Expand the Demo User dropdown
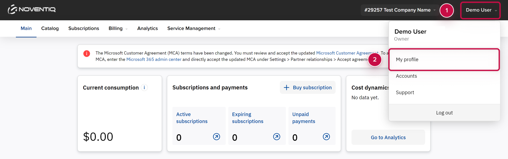Image resolution: width=508 pixels, height=159 pixels. pyautogui.click(x=480, y=10)
